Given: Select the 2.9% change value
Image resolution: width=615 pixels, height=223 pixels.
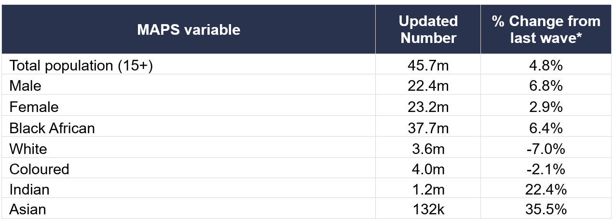Looking at the screenshot, I should [546, 107].
